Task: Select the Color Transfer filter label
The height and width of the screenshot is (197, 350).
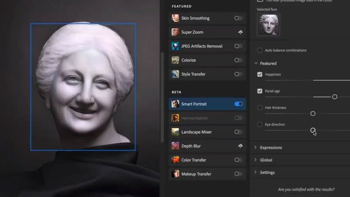Action: pyautogui.click(x=193, y=160)
